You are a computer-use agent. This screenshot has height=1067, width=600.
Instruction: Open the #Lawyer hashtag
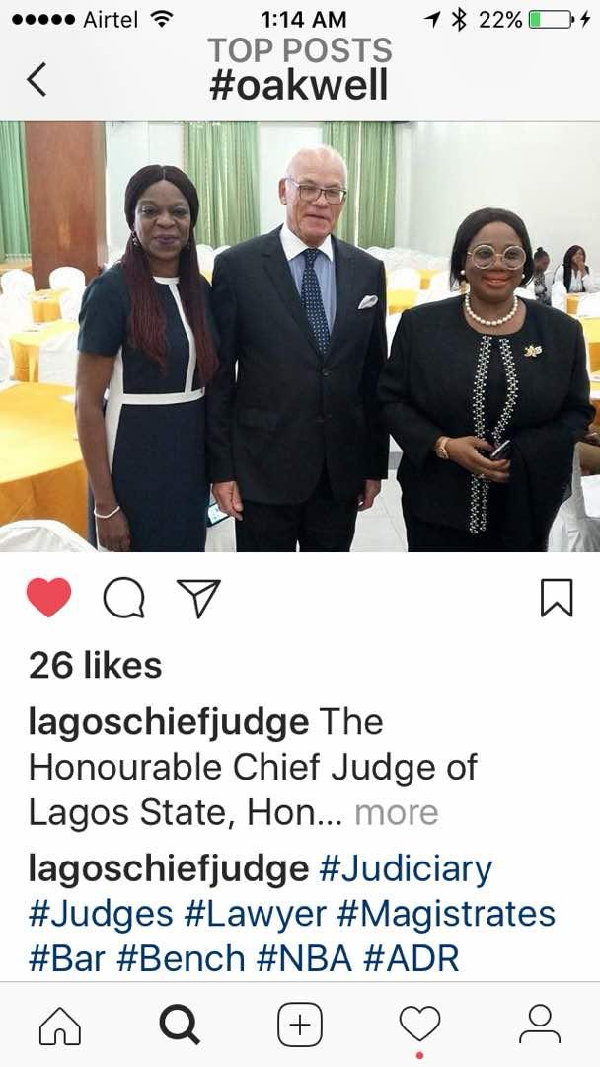click(x=255, y=915)
